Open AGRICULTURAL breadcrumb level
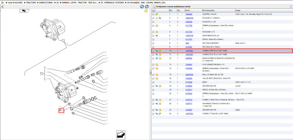293x140 pixels. click(x=46, y=3)
